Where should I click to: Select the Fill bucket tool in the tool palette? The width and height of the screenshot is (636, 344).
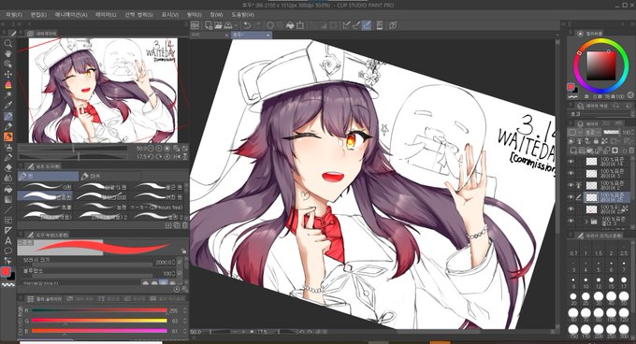pos(7,189)
